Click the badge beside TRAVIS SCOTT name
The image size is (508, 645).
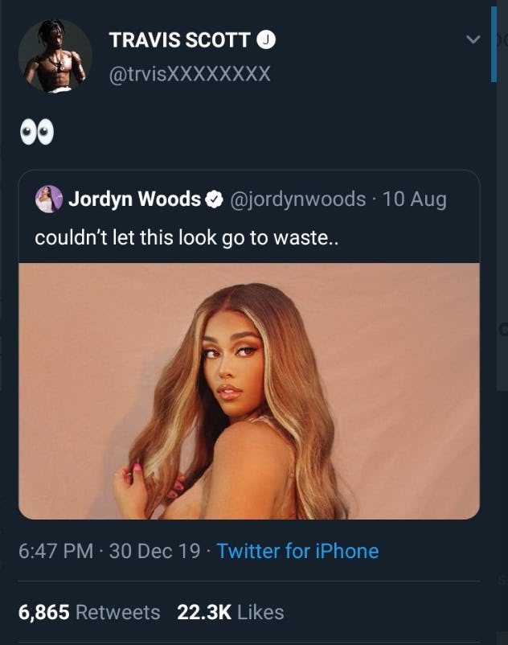265,39
